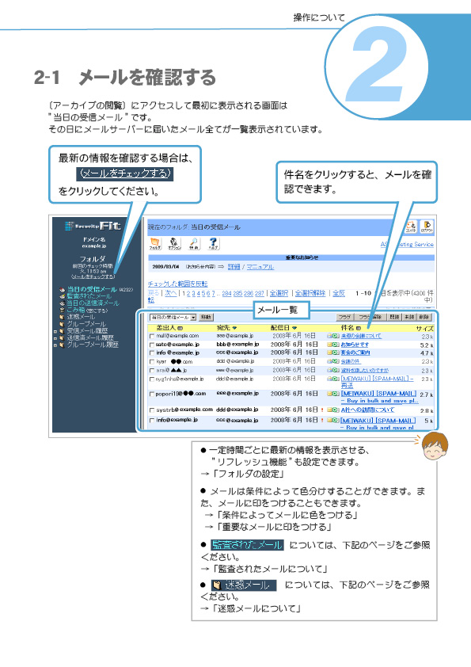Tick the checkbox beside sato@example.jp
The height and width of the screenshot is (667, 471).
tap(152, 345)
